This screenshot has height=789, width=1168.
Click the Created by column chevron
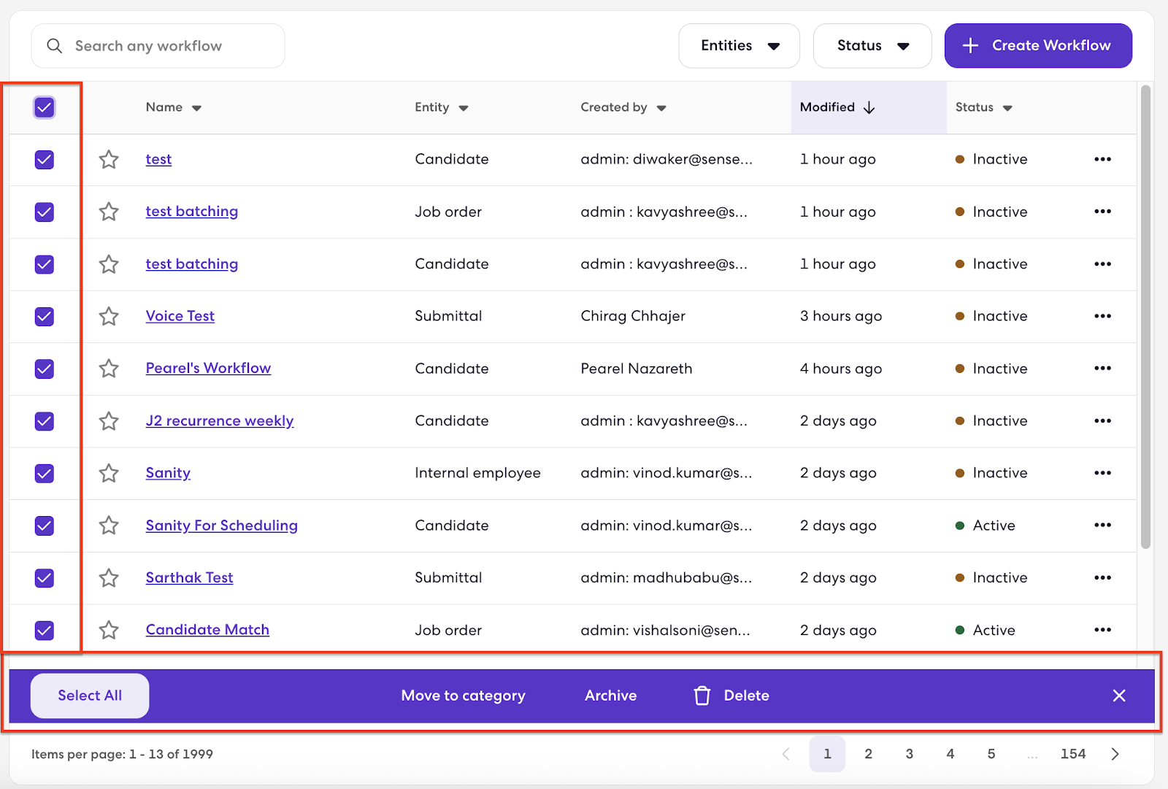(x=661, y=107)
